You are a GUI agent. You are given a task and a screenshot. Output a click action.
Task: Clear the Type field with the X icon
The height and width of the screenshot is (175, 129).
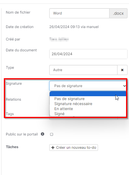[122, 70]
